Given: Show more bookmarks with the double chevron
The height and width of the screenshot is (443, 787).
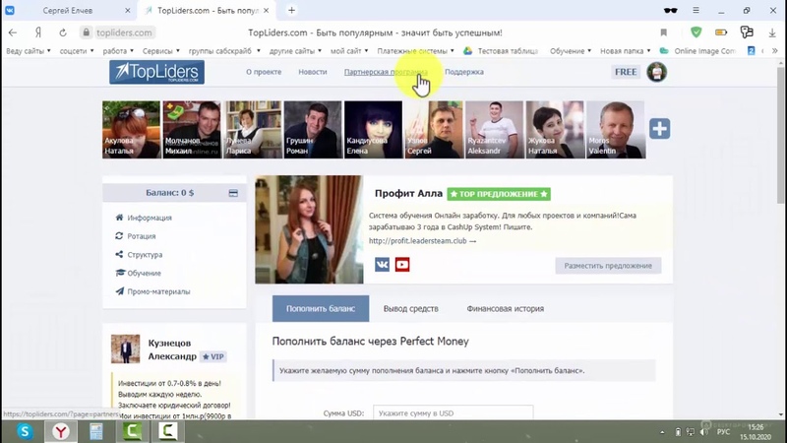Looking at the screenshot, I should point(774,51).
